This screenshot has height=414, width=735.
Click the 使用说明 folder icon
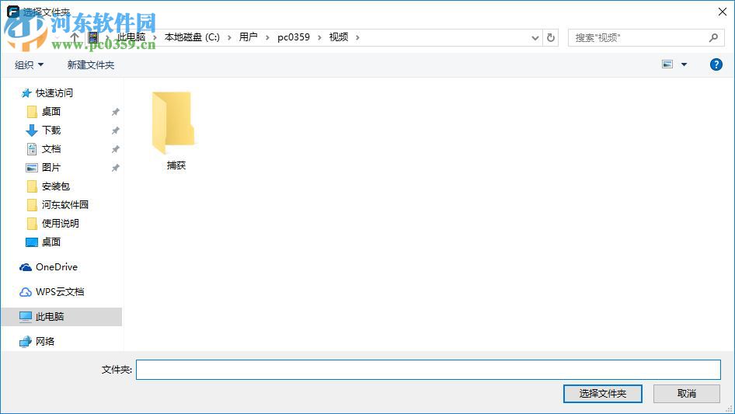pyautogui.click(x=32, y=224)
